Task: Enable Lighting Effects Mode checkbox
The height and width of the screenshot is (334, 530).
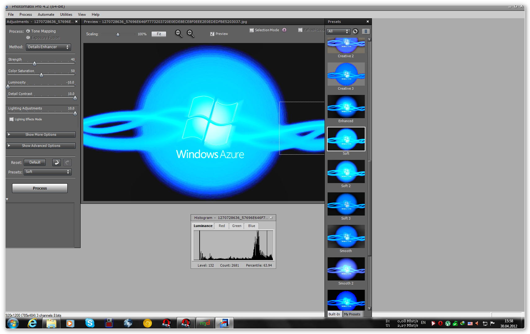Action: coord(11,119)
